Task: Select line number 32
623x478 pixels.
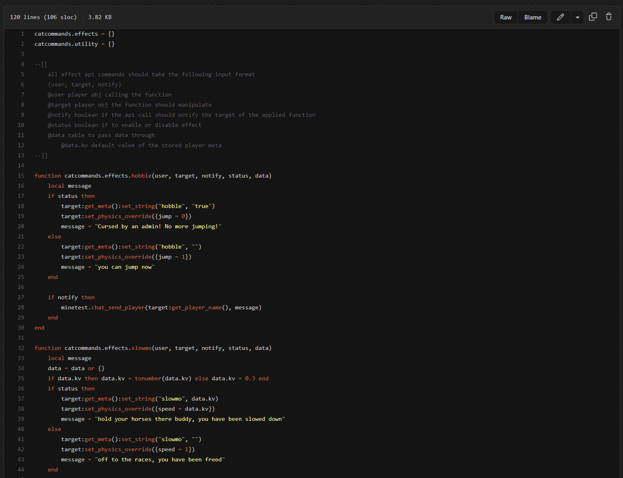Action: click(21, 348)
